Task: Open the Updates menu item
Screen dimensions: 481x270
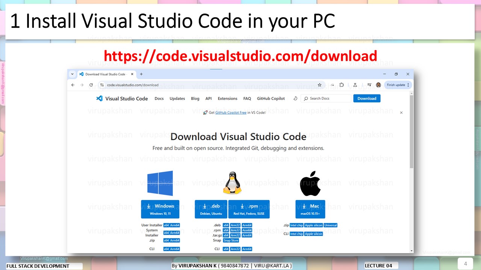Action: click(x=177, y=99)
